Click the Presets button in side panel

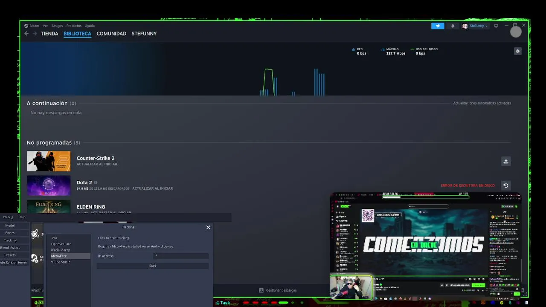click(x=14, y=255)
